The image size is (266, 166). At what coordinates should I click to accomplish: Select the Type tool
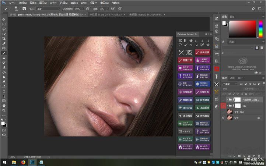click(4, 91)
